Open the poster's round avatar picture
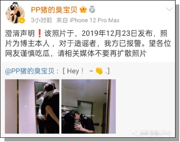 click(x=15, y=13)
